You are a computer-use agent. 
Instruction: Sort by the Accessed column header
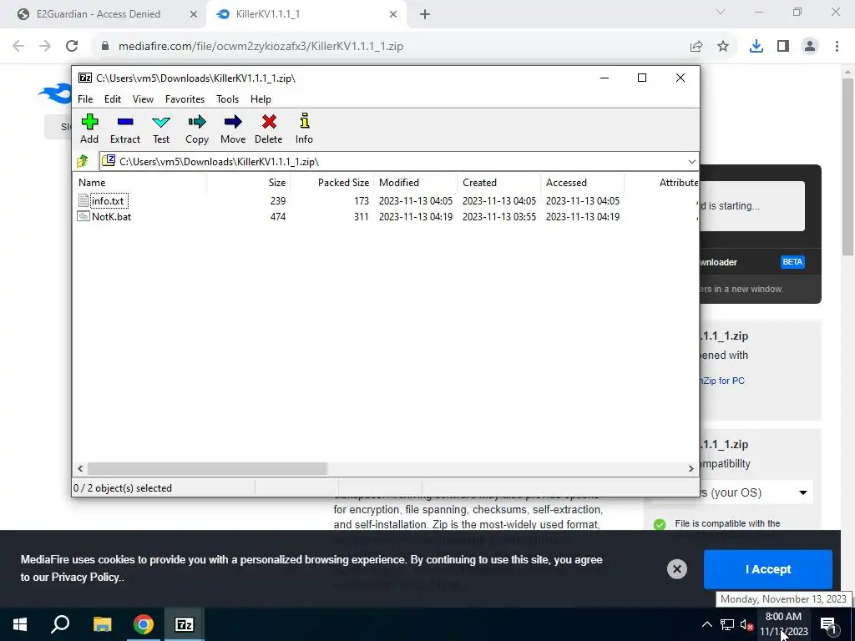pos(582,183)
